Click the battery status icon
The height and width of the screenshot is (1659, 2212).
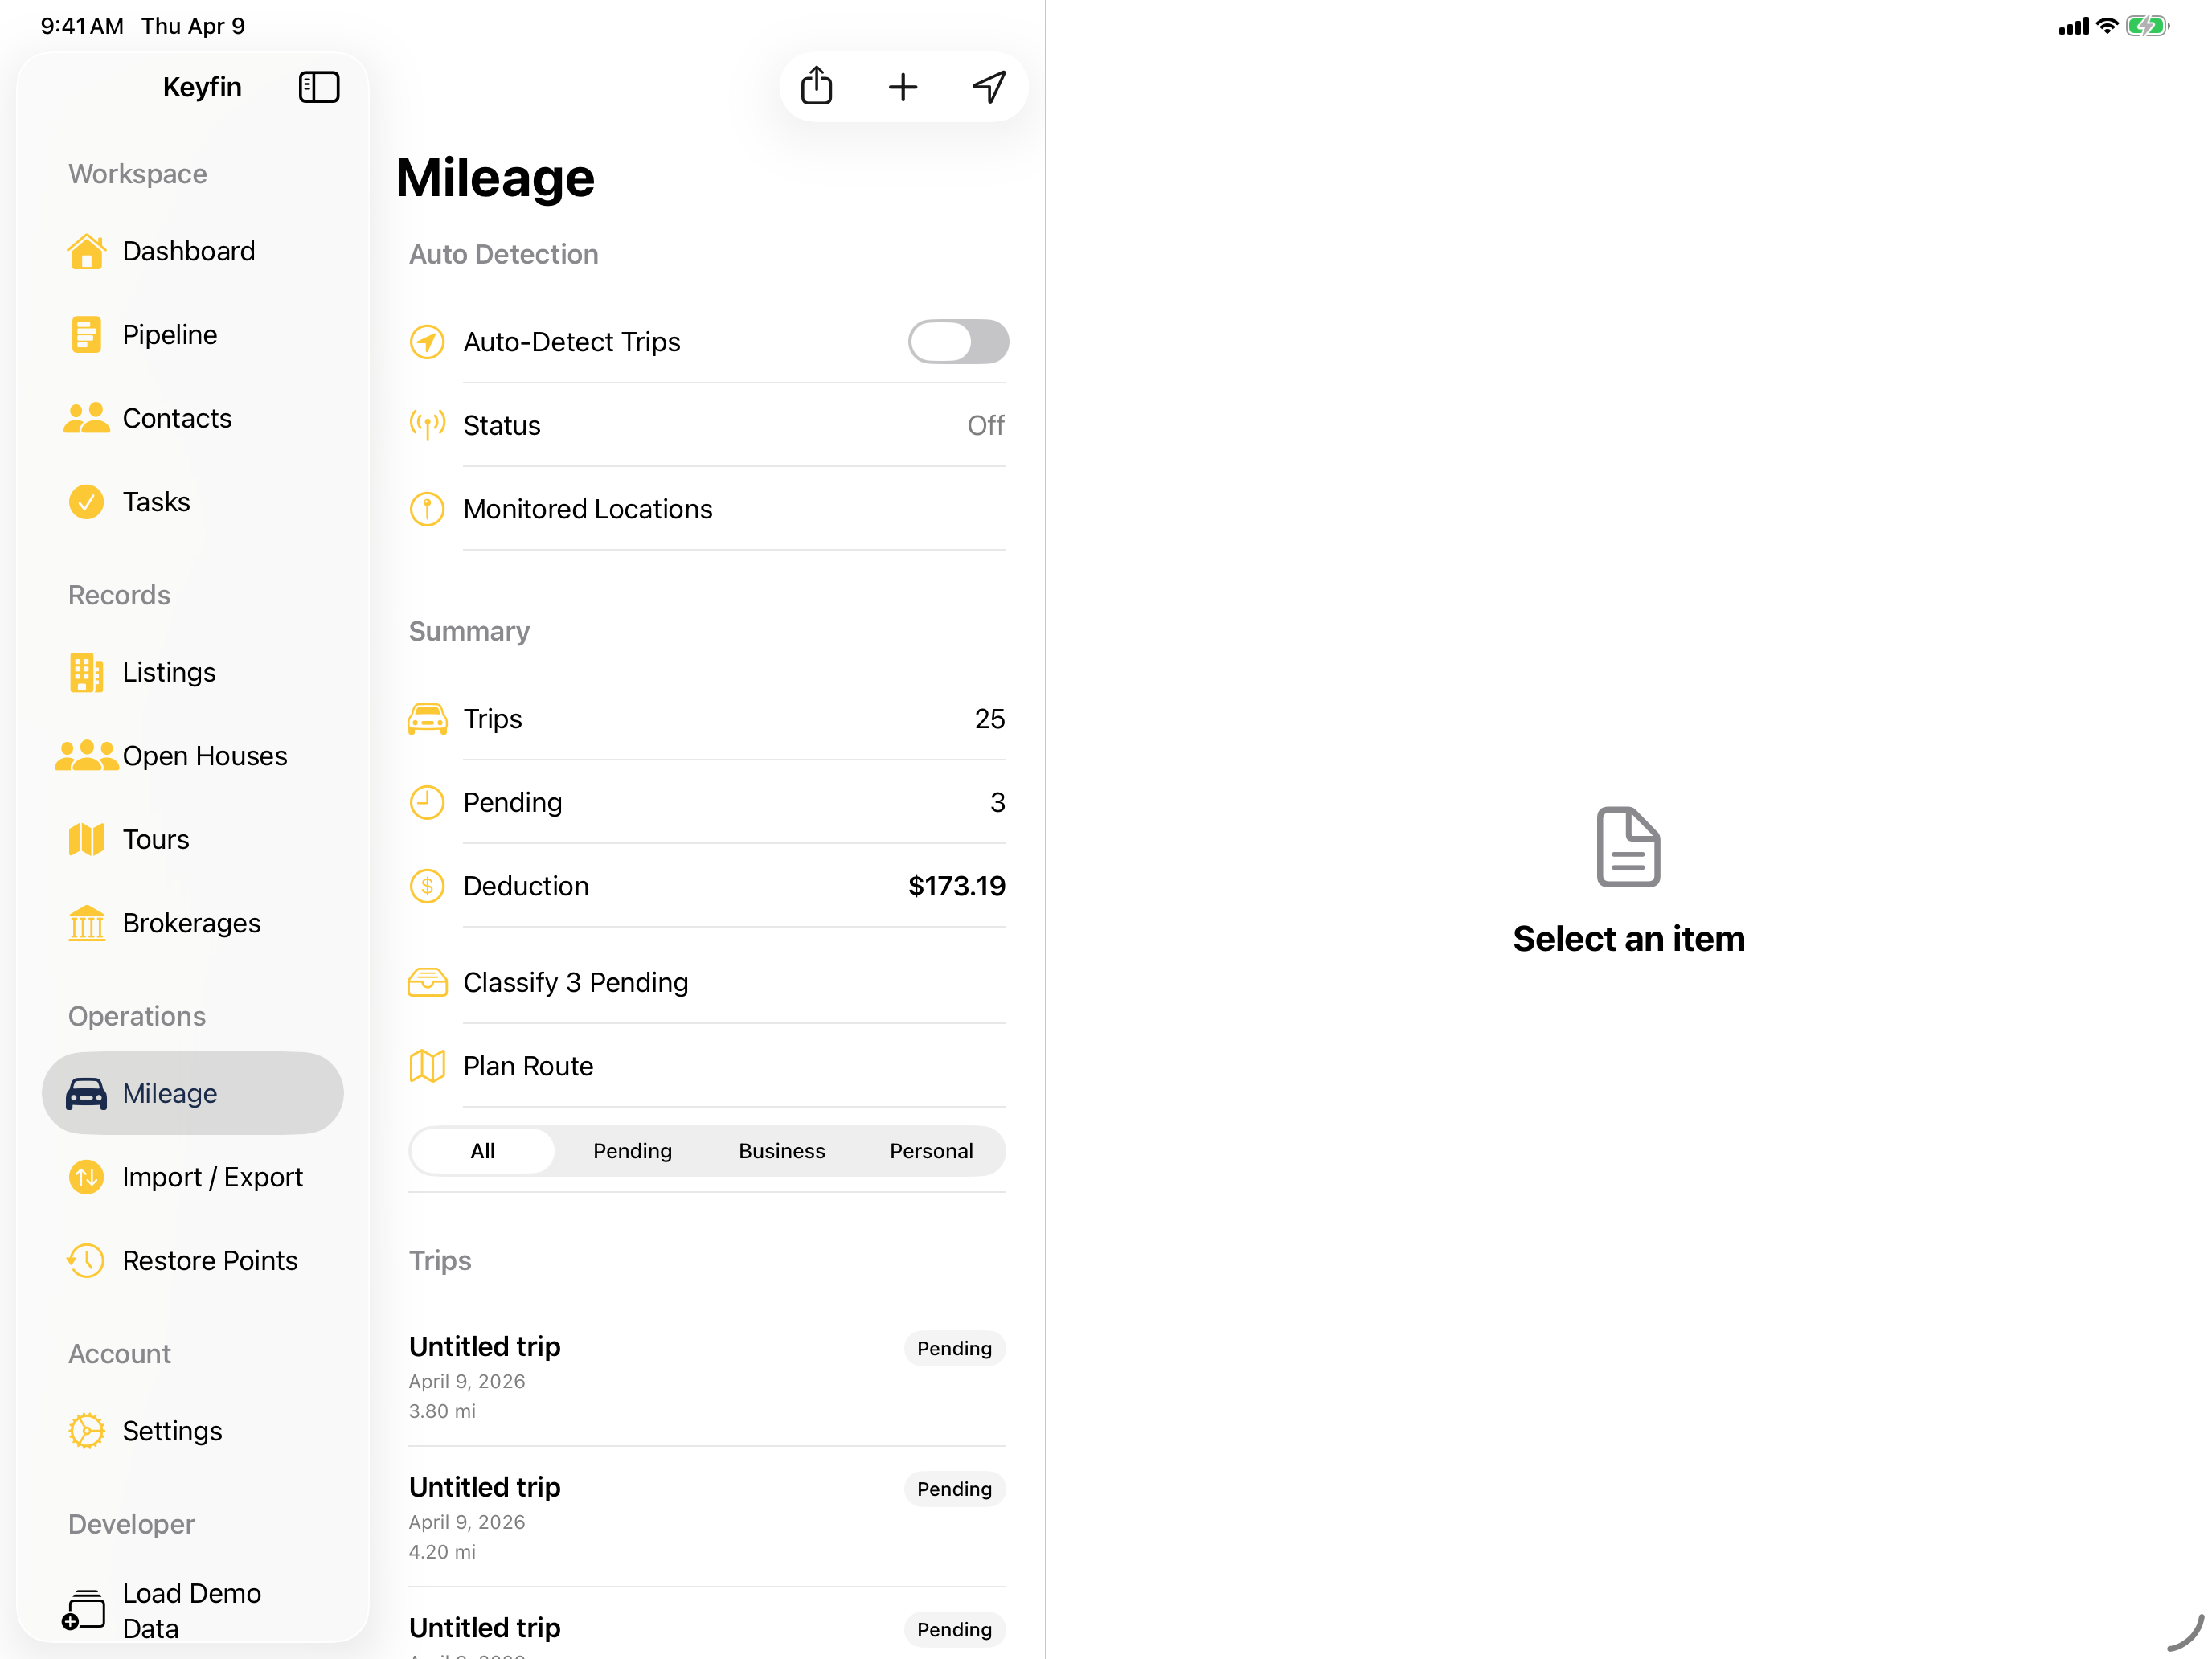pos(2146,26)
